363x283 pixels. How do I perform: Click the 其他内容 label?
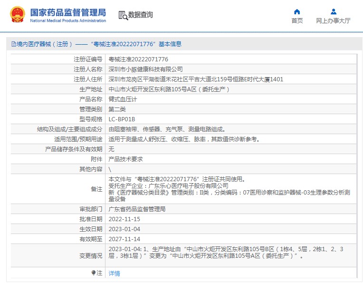point(91,169)
